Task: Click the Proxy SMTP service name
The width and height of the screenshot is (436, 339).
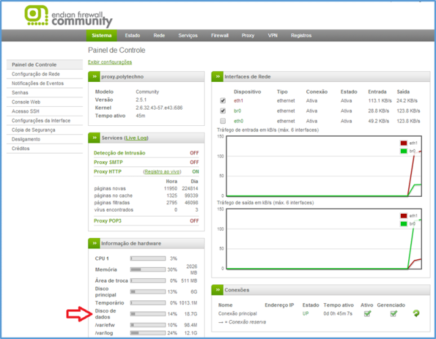Action: click(x=108, y=162)
